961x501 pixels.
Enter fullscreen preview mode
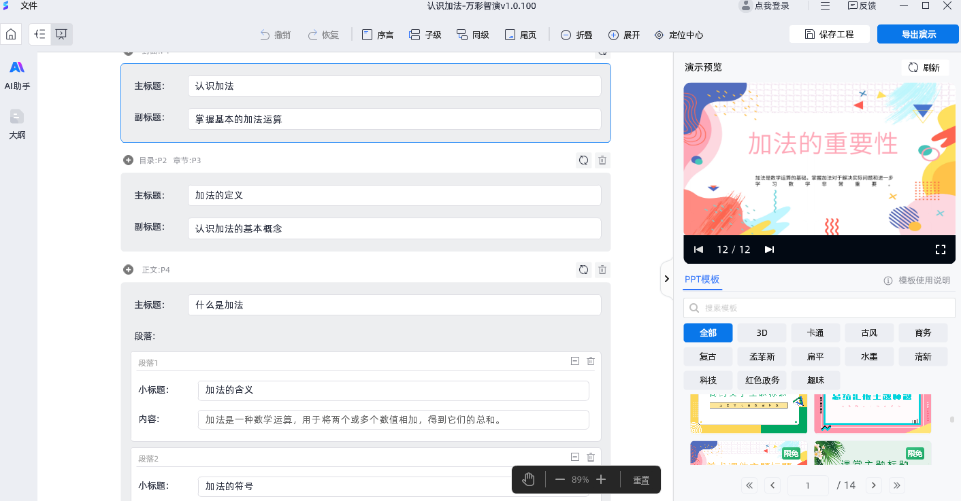[x=941, y=249]
